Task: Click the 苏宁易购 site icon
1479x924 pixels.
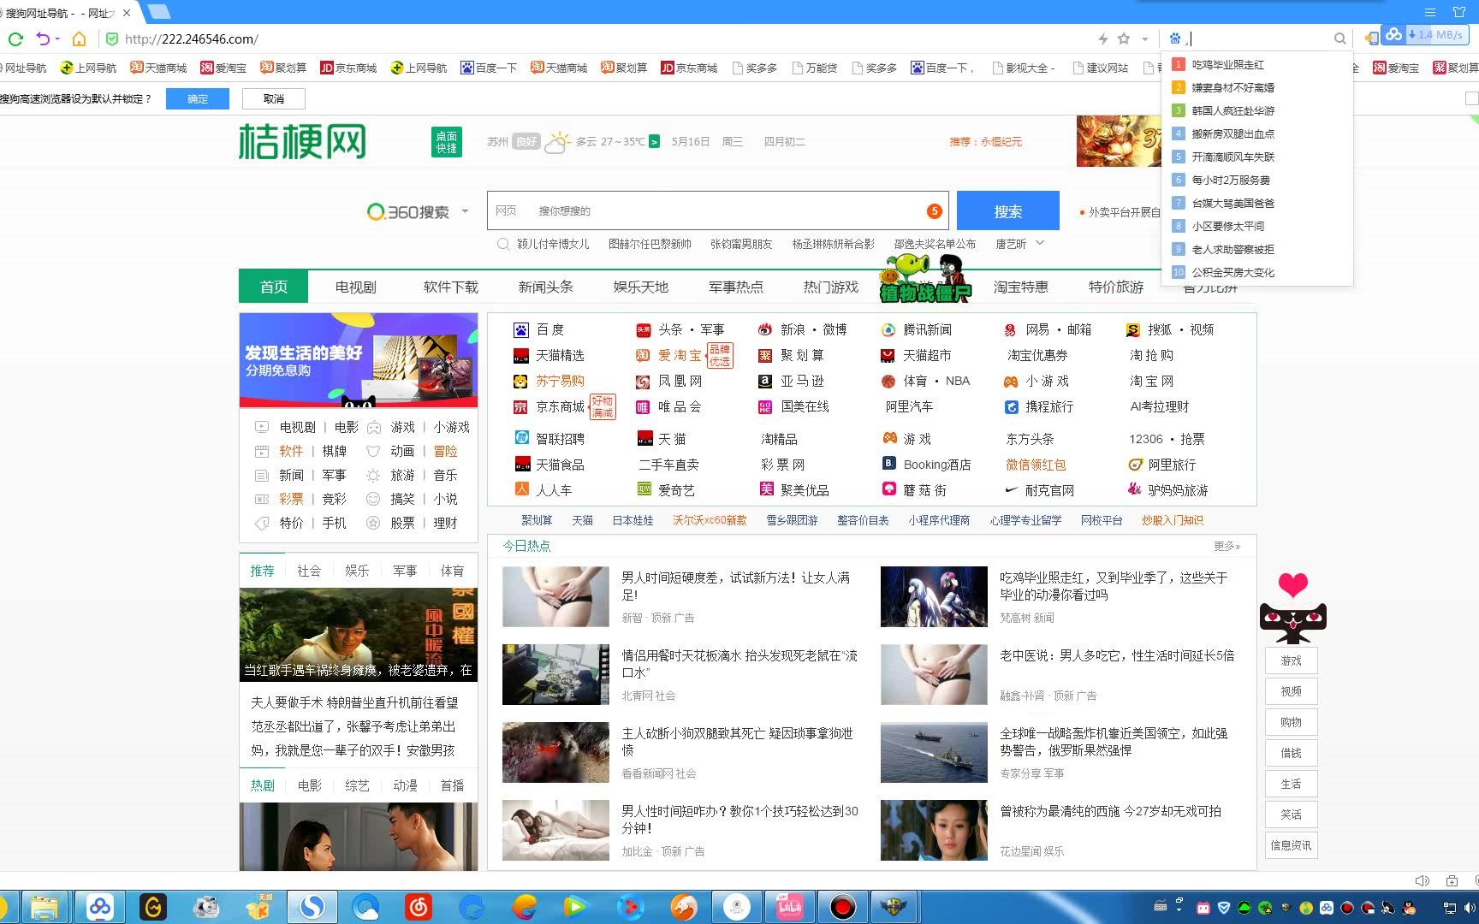Action: (521, 382)
